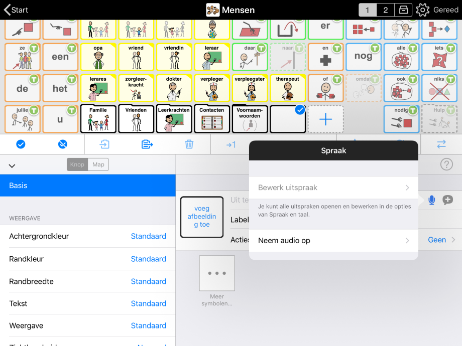Viewport: 462px width, 346px height.
Task: Click the microphone speech icon
Action: pyautogui.click(x=432, y=200)
